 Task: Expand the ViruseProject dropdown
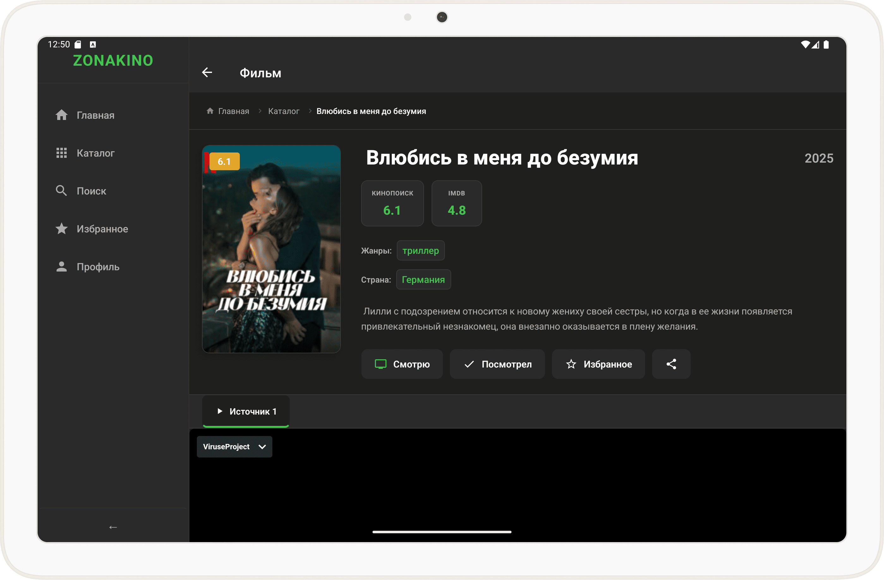pyautogui.click(x=234, y=447)
